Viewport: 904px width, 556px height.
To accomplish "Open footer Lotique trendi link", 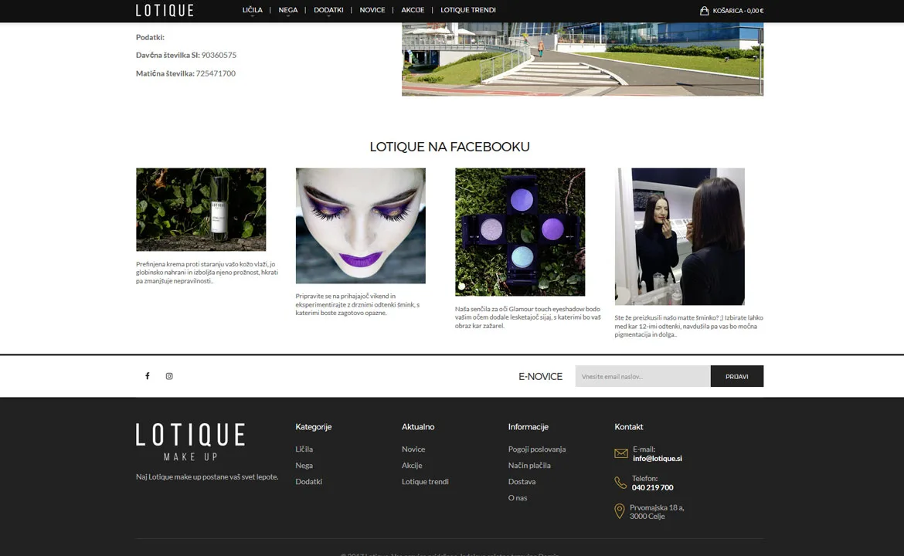I will pyautogui.click(x=426, y=482).
